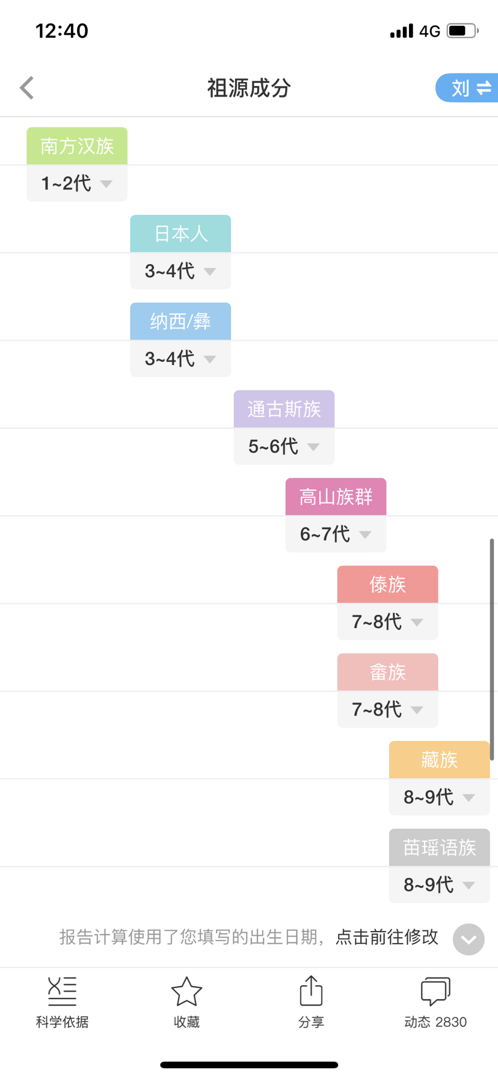Tap the 畲族 ancestry label
The height and width of the screenshot is (1079, 498).
click(x=387, y=672)
